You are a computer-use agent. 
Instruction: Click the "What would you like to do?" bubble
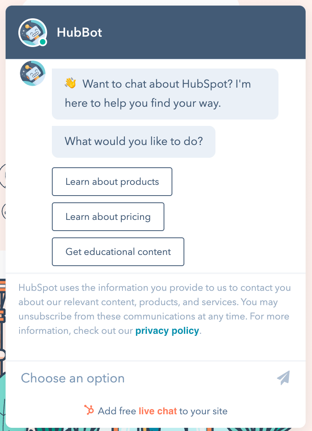[133, 141]
